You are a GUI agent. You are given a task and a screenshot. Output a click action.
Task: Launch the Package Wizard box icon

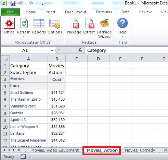pyautogui.click(x=104, y=23)
